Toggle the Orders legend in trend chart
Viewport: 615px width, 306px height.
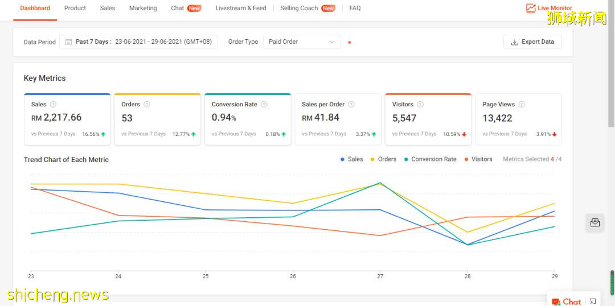tap(383, 159)
